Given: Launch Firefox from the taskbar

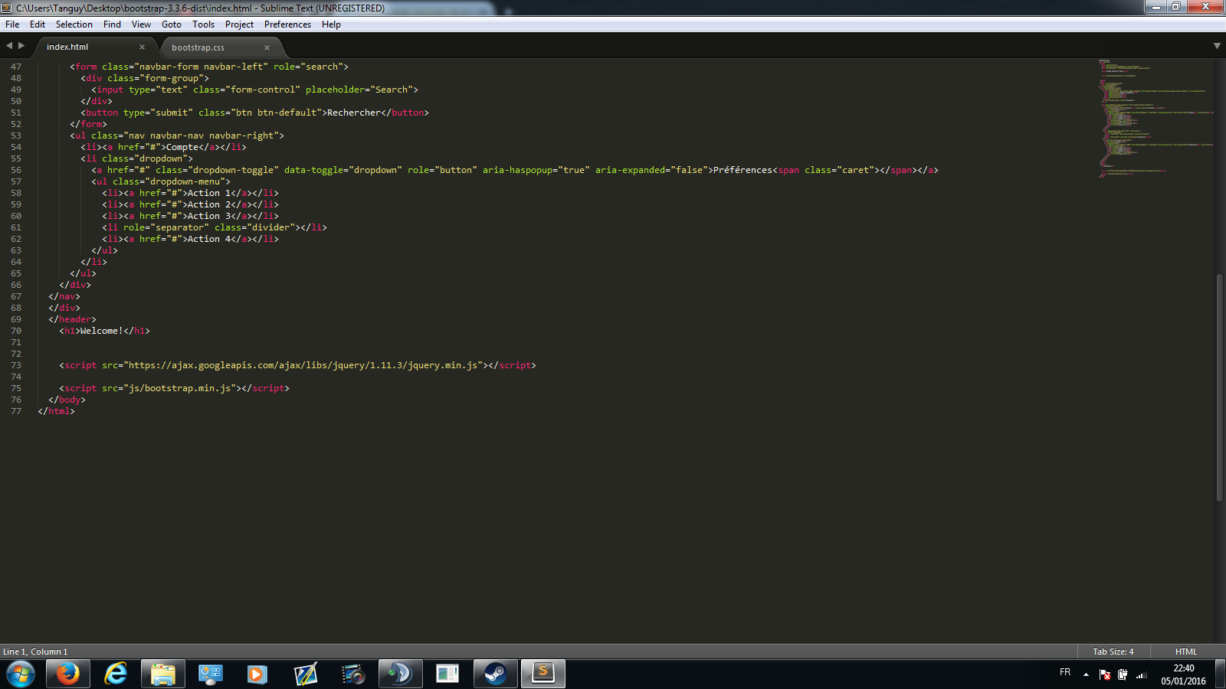Looking at the screenshot, I should point(67,674).
